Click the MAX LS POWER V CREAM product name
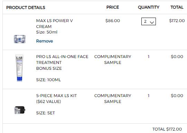Image resolution: width=187 pixels, height=133 pixels. 54,23
